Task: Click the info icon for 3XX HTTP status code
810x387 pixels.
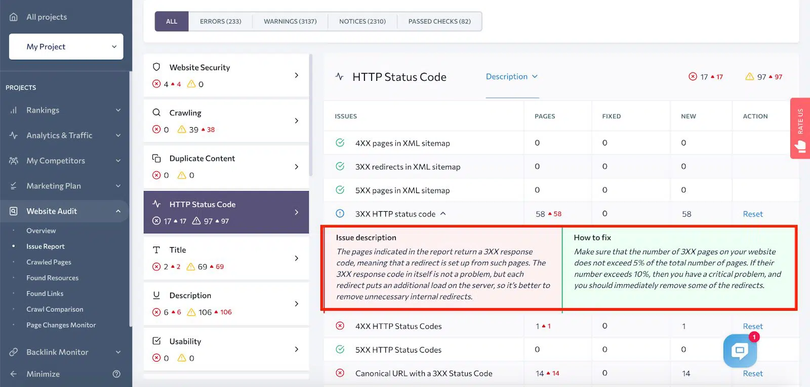Action: 340,214
